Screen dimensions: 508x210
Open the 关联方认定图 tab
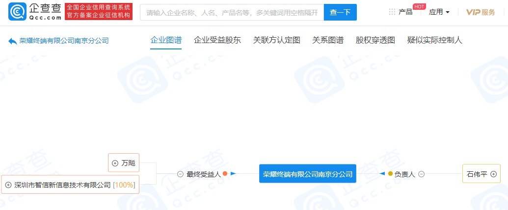coord(277,40)
